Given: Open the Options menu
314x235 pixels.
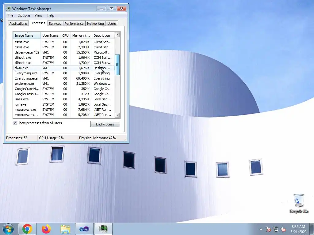Looking at the screenshot, I should (x=24, y=15).
